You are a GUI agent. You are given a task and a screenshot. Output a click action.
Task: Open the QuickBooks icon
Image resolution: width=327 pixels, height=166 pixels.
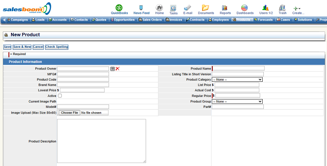pyautogui.click(x=119, y=8)
